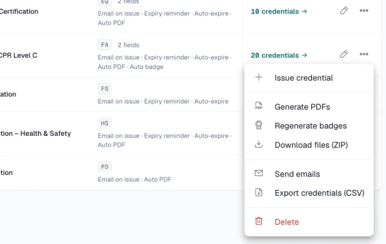Select the red Delete menu entry

tap(309, 222)
